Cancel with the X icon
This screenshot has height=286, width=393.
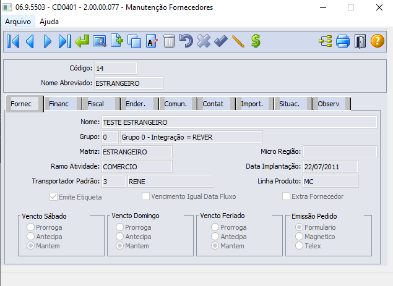(x=204, y=41)
